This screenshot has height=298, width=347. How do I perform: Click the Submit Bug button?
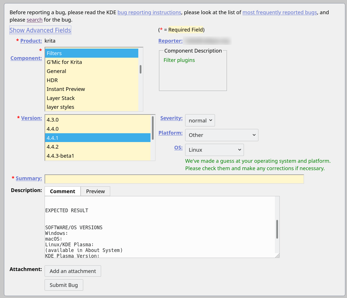[x=64, y=285]
